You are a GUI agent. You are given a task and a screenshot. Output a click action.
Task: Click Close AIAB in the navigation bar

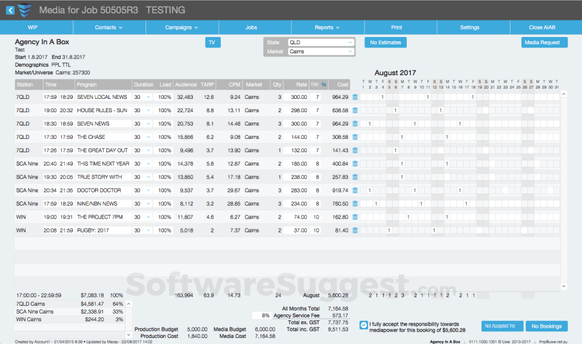pos(542,27)
